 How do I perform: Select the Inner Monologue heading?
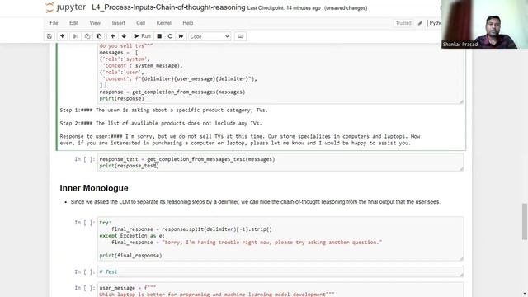tap(94, 188)
